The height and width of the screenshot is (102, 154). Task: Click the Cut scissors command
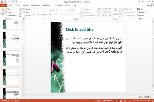click(8, 9)
